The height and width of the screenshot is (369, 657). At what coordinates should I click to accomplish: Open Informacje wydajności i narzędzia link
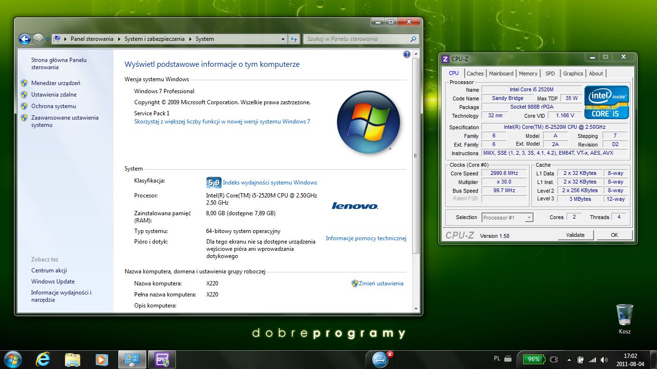pyautogui.click(x=61, y=296)
